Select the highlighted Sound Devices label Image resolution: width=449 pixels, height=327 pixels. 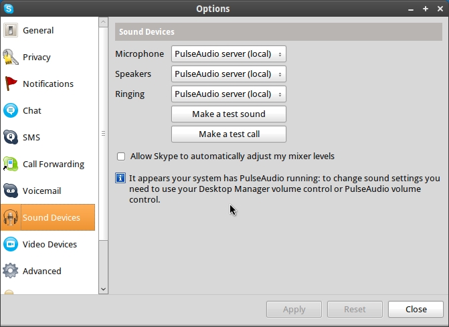[x=52, y=218]
